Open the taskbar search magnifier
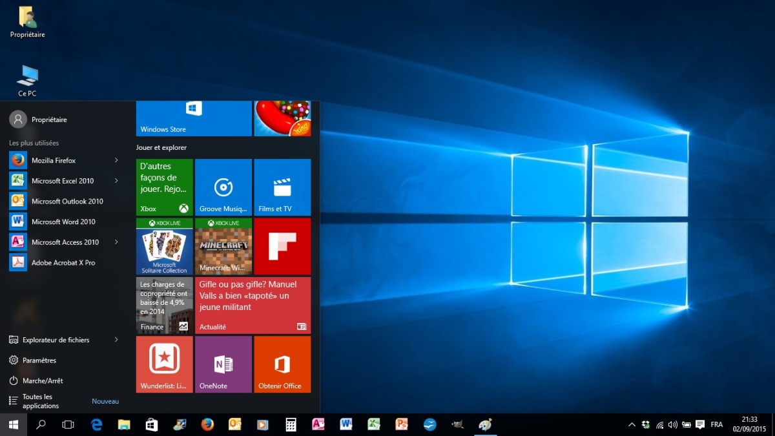The width and height of the screenshot is (775, 436). (41, 424)
